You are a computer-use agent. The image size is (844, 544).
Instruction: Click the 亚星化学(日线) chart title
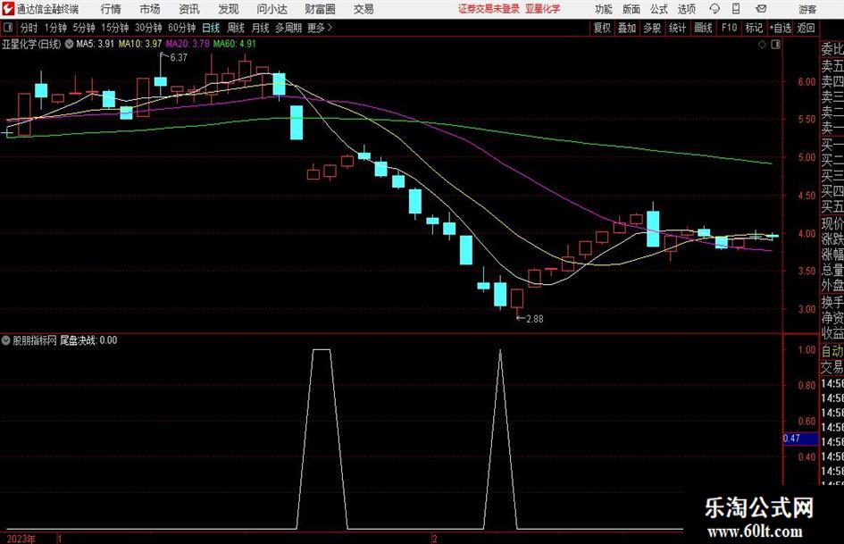(x=31, y=44)
